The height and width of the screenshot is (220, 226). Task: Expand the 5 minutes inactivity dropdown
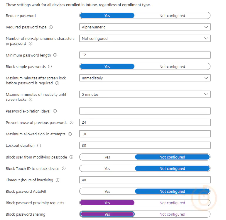click(145, 94)
